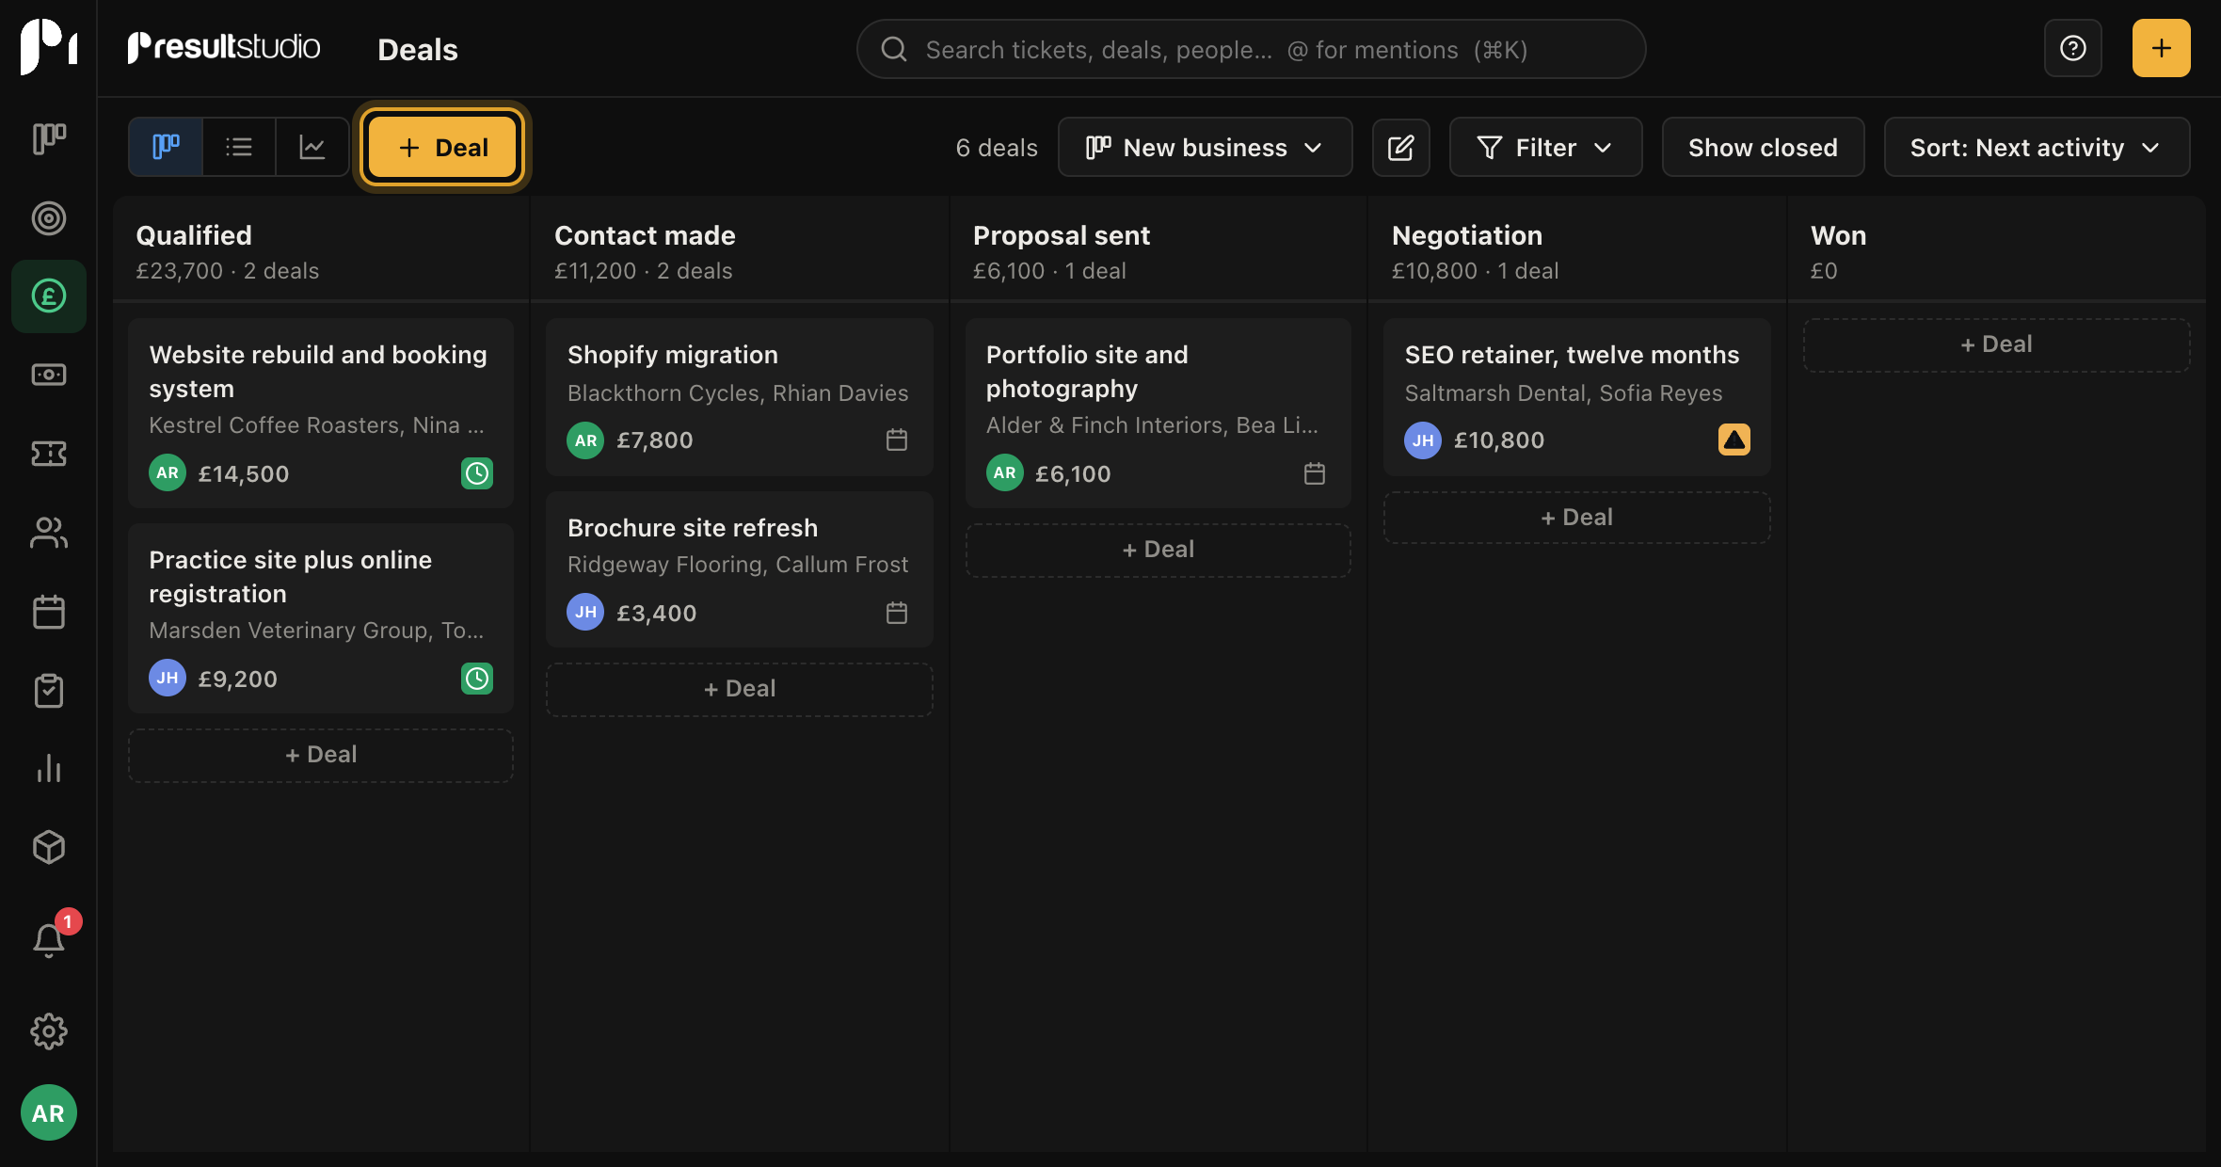Add a deal in the Won column

point(1996,344)
